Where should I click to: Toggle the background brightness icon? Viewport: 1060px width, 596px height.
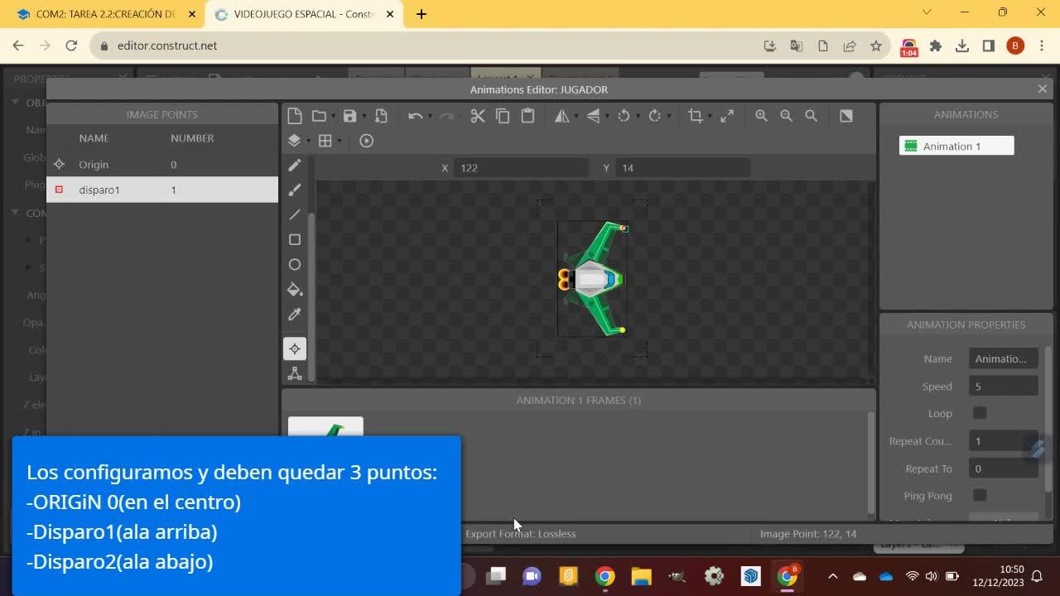point(846,116)
